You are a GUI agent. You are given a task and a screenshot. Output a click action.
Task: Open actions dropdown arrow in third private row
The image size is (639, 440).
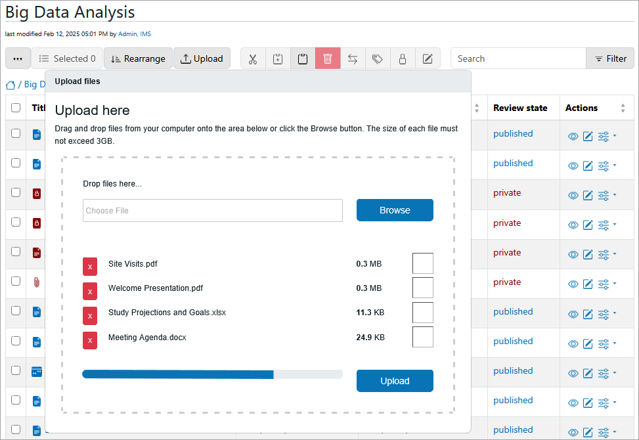[615, 253]
